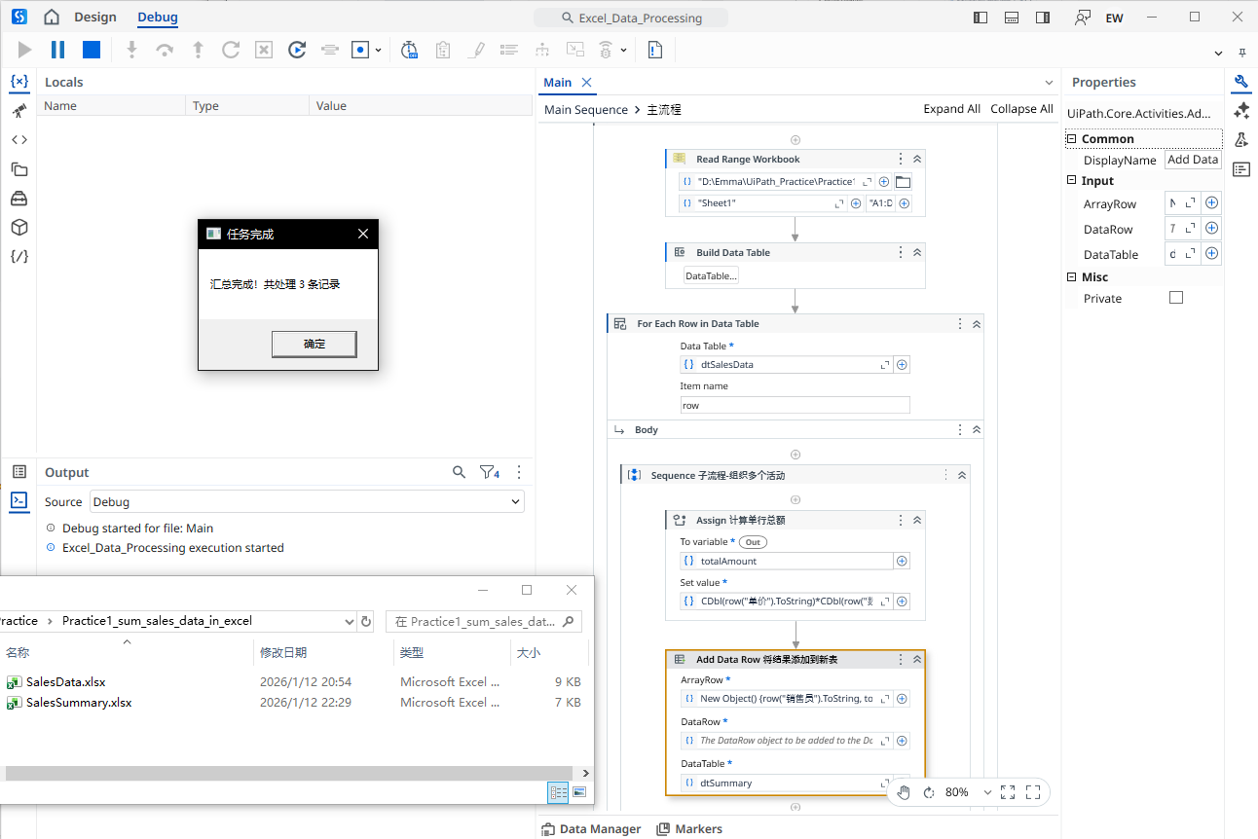Click Fit to Screen icon in designer

1008,792
